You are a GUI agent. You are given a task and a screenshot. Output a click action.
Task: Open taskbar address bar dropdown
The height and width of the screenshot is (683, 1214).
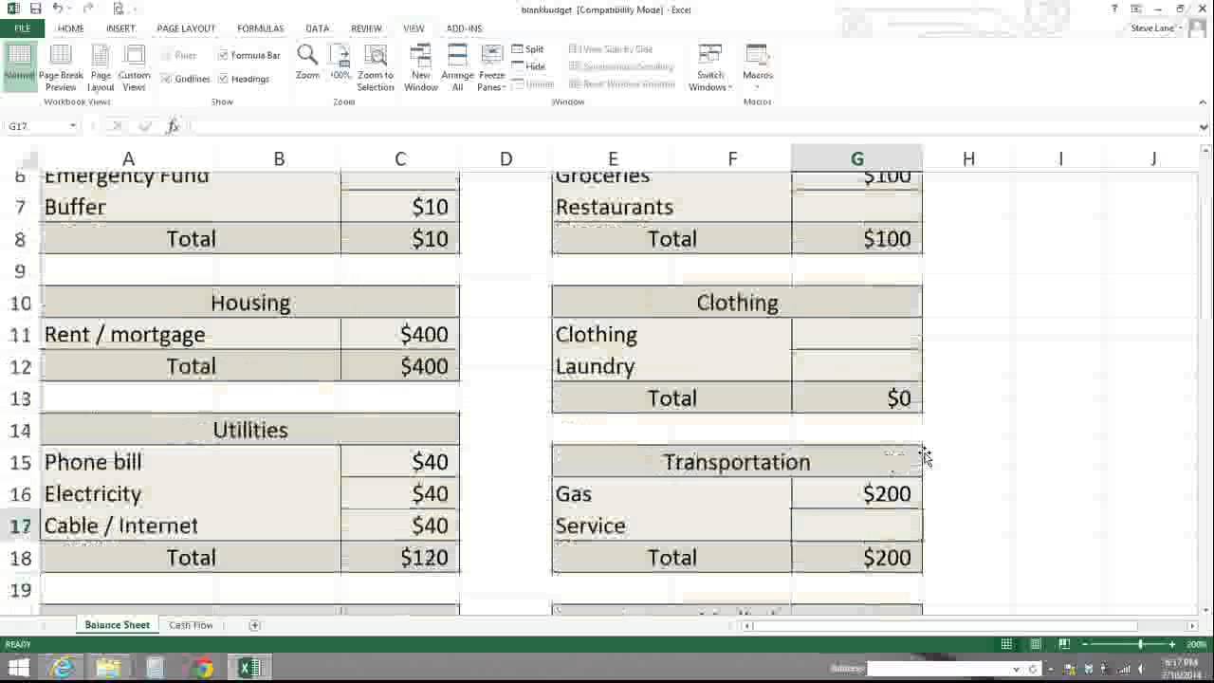tap(1017, 669)
